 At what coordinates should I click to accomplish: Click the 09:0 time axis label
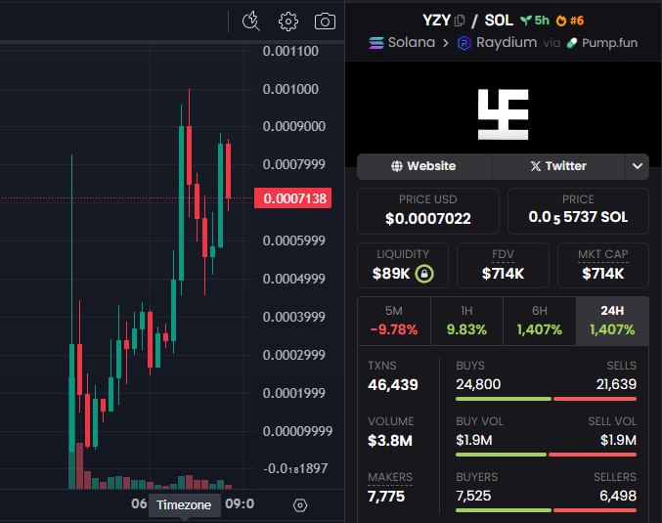click(x=240, y=504)
